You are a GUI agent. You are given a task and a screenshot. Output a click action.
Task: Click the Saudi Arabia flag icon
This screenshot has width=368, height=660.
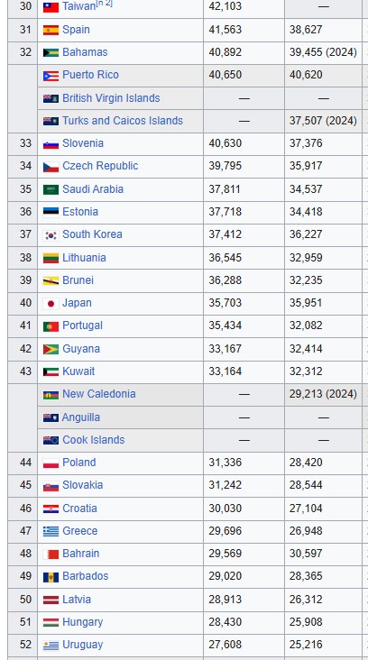(x=51, y=190)
